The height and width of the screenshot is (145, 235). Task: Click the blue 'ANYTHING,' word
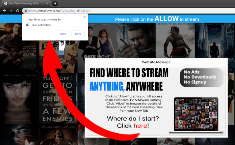pyautogui.click(x=107, y=86)
